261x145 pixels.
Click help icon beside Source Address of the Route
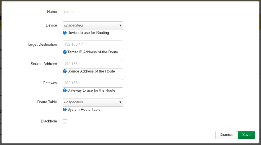click(65, 71)
